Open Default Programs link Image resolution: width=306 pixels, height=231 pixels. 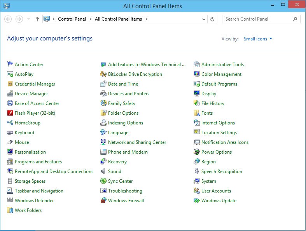[219, 84]
